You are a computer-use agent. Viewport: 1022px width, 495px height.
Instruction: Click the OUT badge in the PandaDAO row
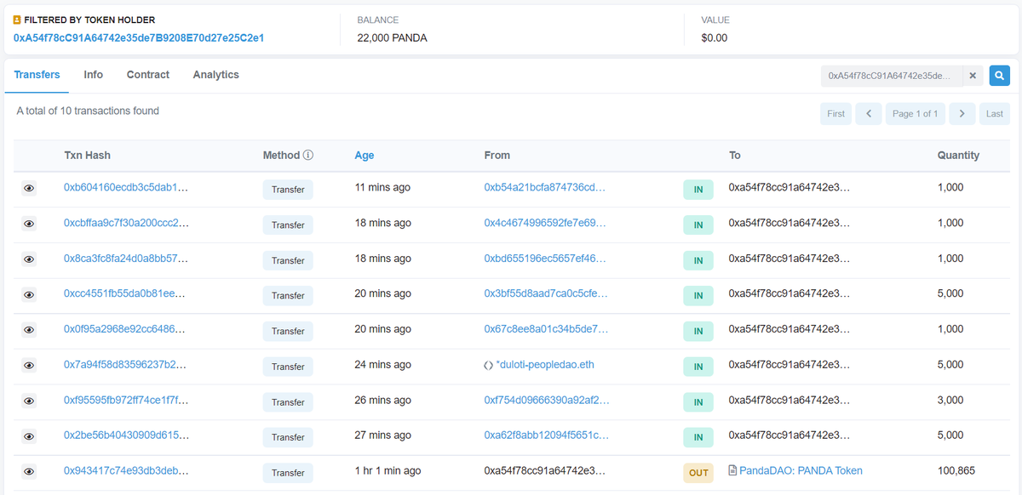tap(698, 473)
